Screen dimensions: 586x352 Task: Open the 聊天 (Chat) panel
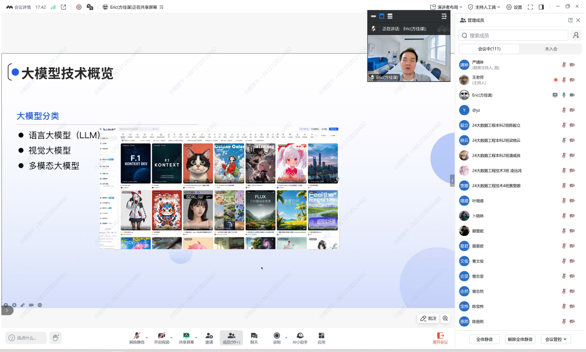pyautogui.click(x=254, y=338)
